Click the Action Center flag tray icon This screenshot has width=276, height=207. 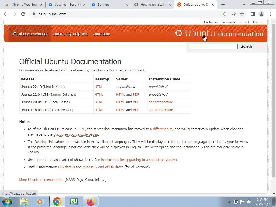tap(242, 202)
